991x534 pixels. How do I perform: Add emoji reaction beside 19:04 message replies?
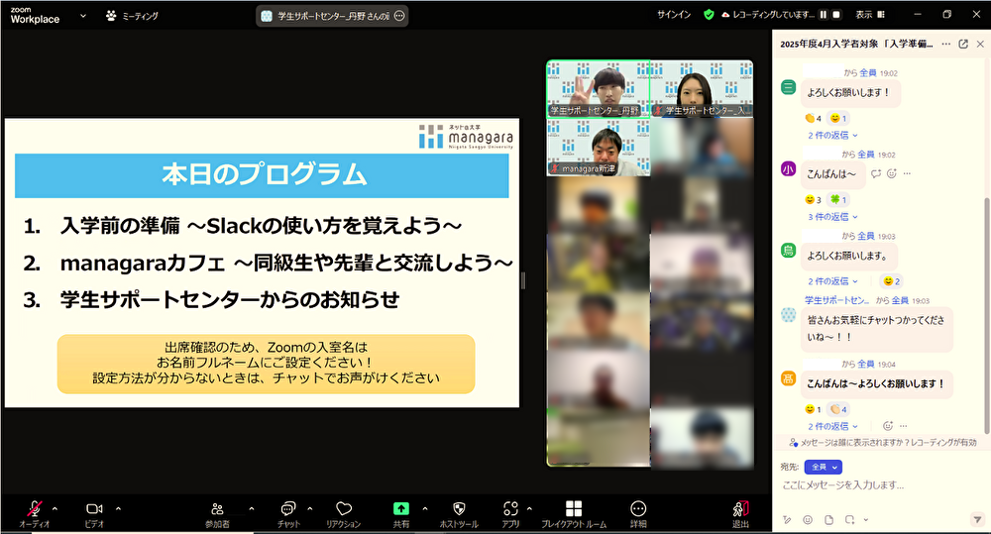(888, 426)
